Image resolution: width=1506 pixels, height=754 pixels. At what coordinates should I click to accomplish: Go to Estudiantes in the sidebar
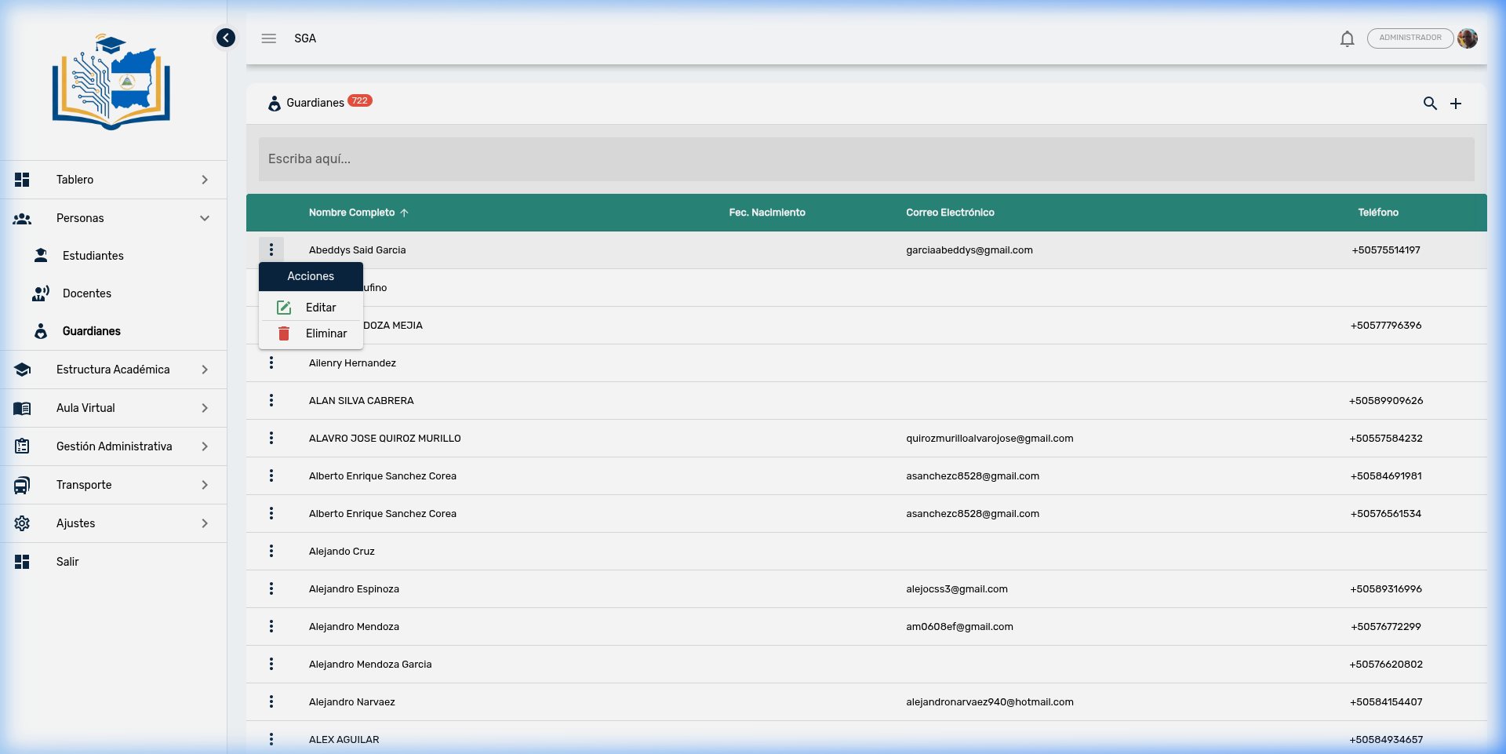point(93,256)
